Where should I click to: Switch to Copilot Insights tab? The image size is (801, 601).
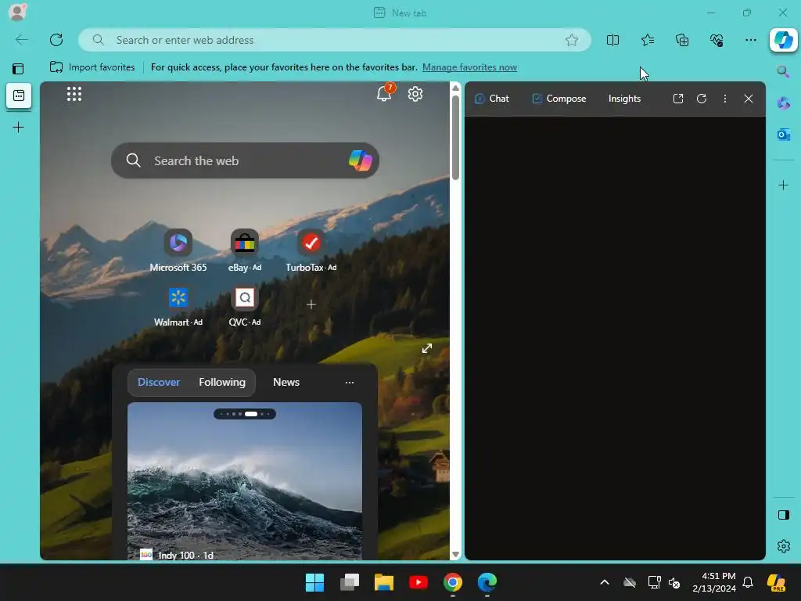(624, 99)
